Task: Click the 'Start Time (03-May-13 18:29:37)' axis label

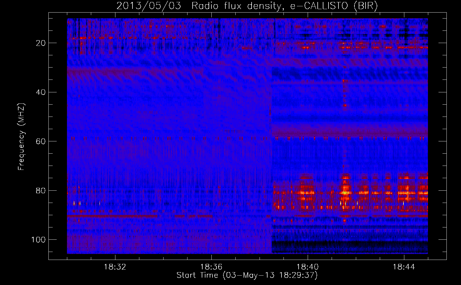Action: (x=247, y=275)
